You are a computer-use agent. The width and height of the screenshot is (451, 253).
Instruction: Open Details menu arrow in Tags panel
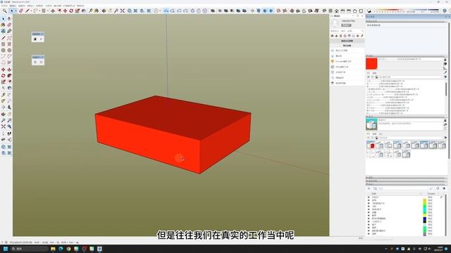pyautogui.click(x=444, y=188)
